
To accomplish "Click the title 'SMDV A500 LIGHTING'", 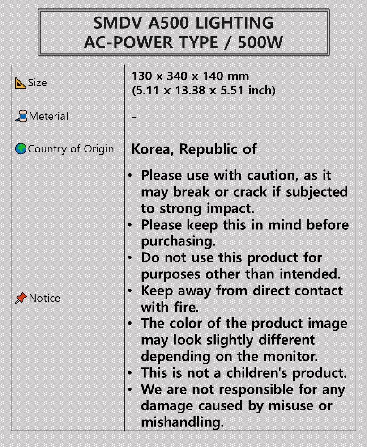I will click(183, 23).
